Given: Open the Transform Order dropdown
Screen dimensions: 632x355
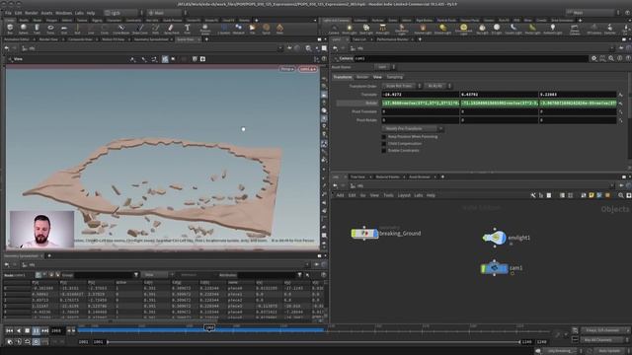Looking at the screenshot, I should pyautogui.click(x=402, y=86).
